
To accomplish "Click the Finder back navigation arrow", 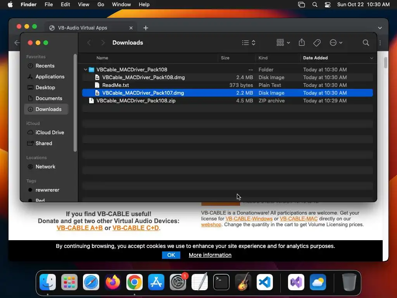I will pos(89,43).
